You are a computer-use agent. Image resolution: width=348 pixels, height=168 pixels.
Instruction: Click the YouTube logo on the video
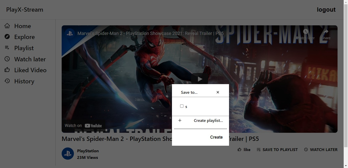(93, 126)
